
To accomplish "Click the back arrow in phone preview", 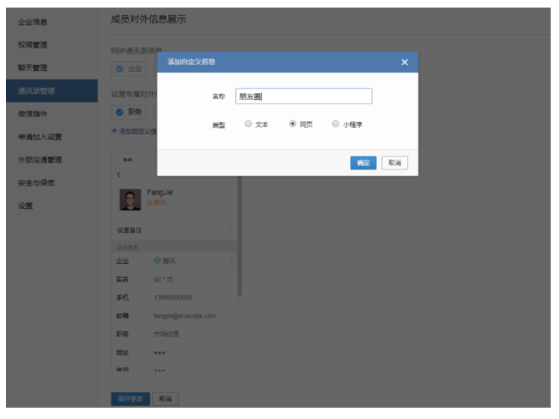I will point(118,175).
